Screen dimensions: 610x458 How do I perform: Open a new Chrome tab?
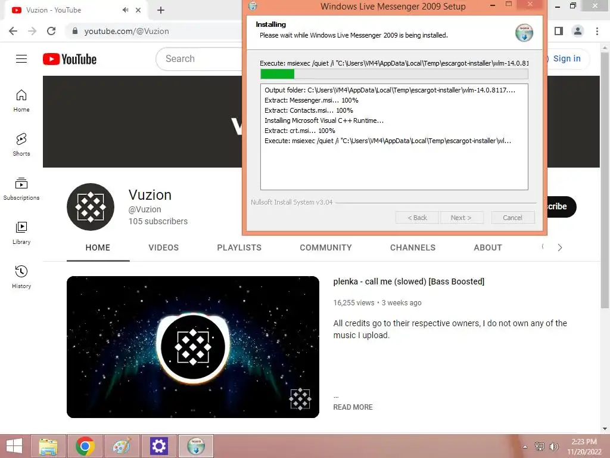click(161, 10)
